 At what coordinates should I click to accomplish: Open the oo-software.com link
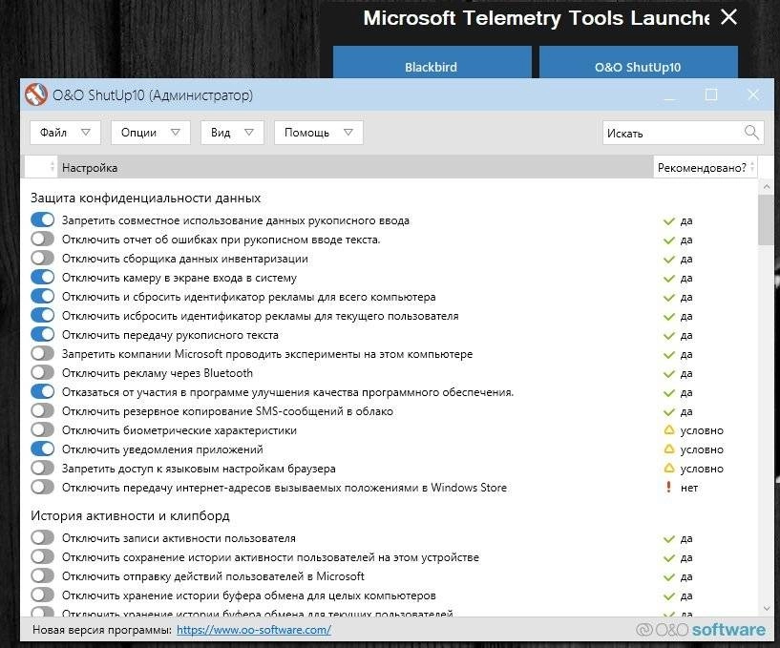point(254,630)
